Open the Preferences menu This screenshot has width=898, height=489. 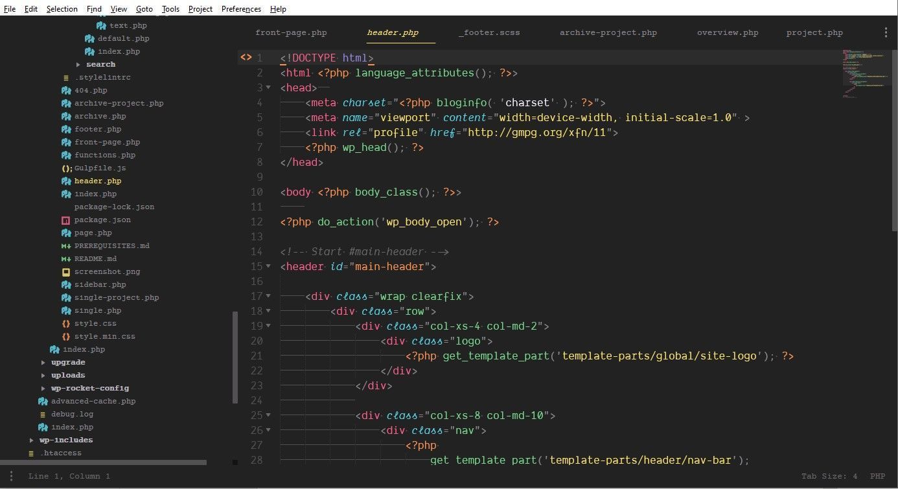(241, 9)
